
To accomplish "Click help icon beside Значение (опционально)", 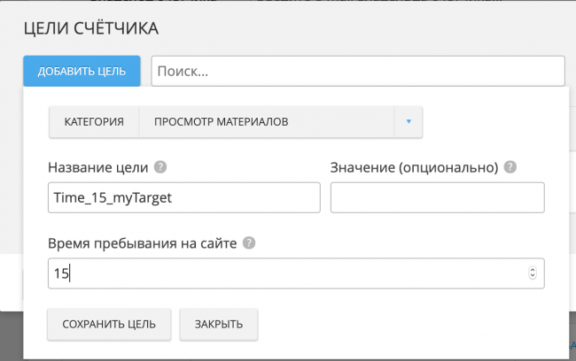I will point(510,167).
